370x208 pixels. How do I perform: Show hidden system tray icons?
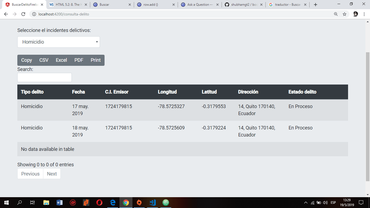point(306,203)
